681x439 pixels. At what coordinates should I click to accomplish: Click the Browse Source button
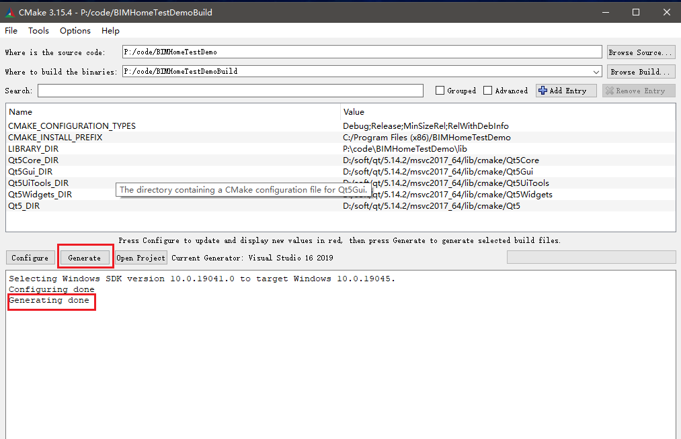click(640, 52)
